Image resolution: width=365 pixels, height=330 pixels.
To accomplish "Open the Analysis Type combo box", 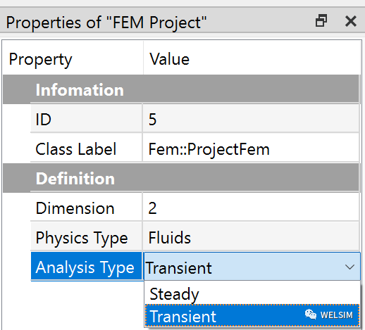I will 252,267.
